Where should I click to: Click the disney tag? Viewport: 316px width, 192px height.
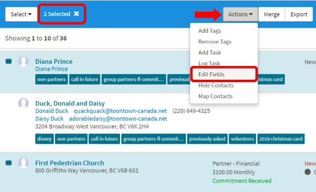click(44, 139)
